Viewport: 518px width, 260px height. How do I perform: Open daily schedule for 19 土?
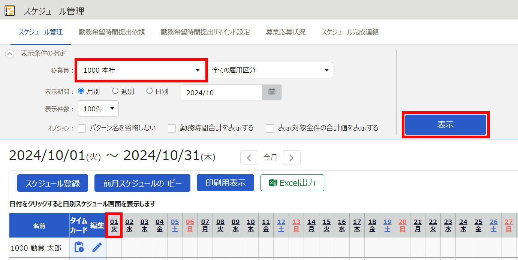(x=387, y=226)
